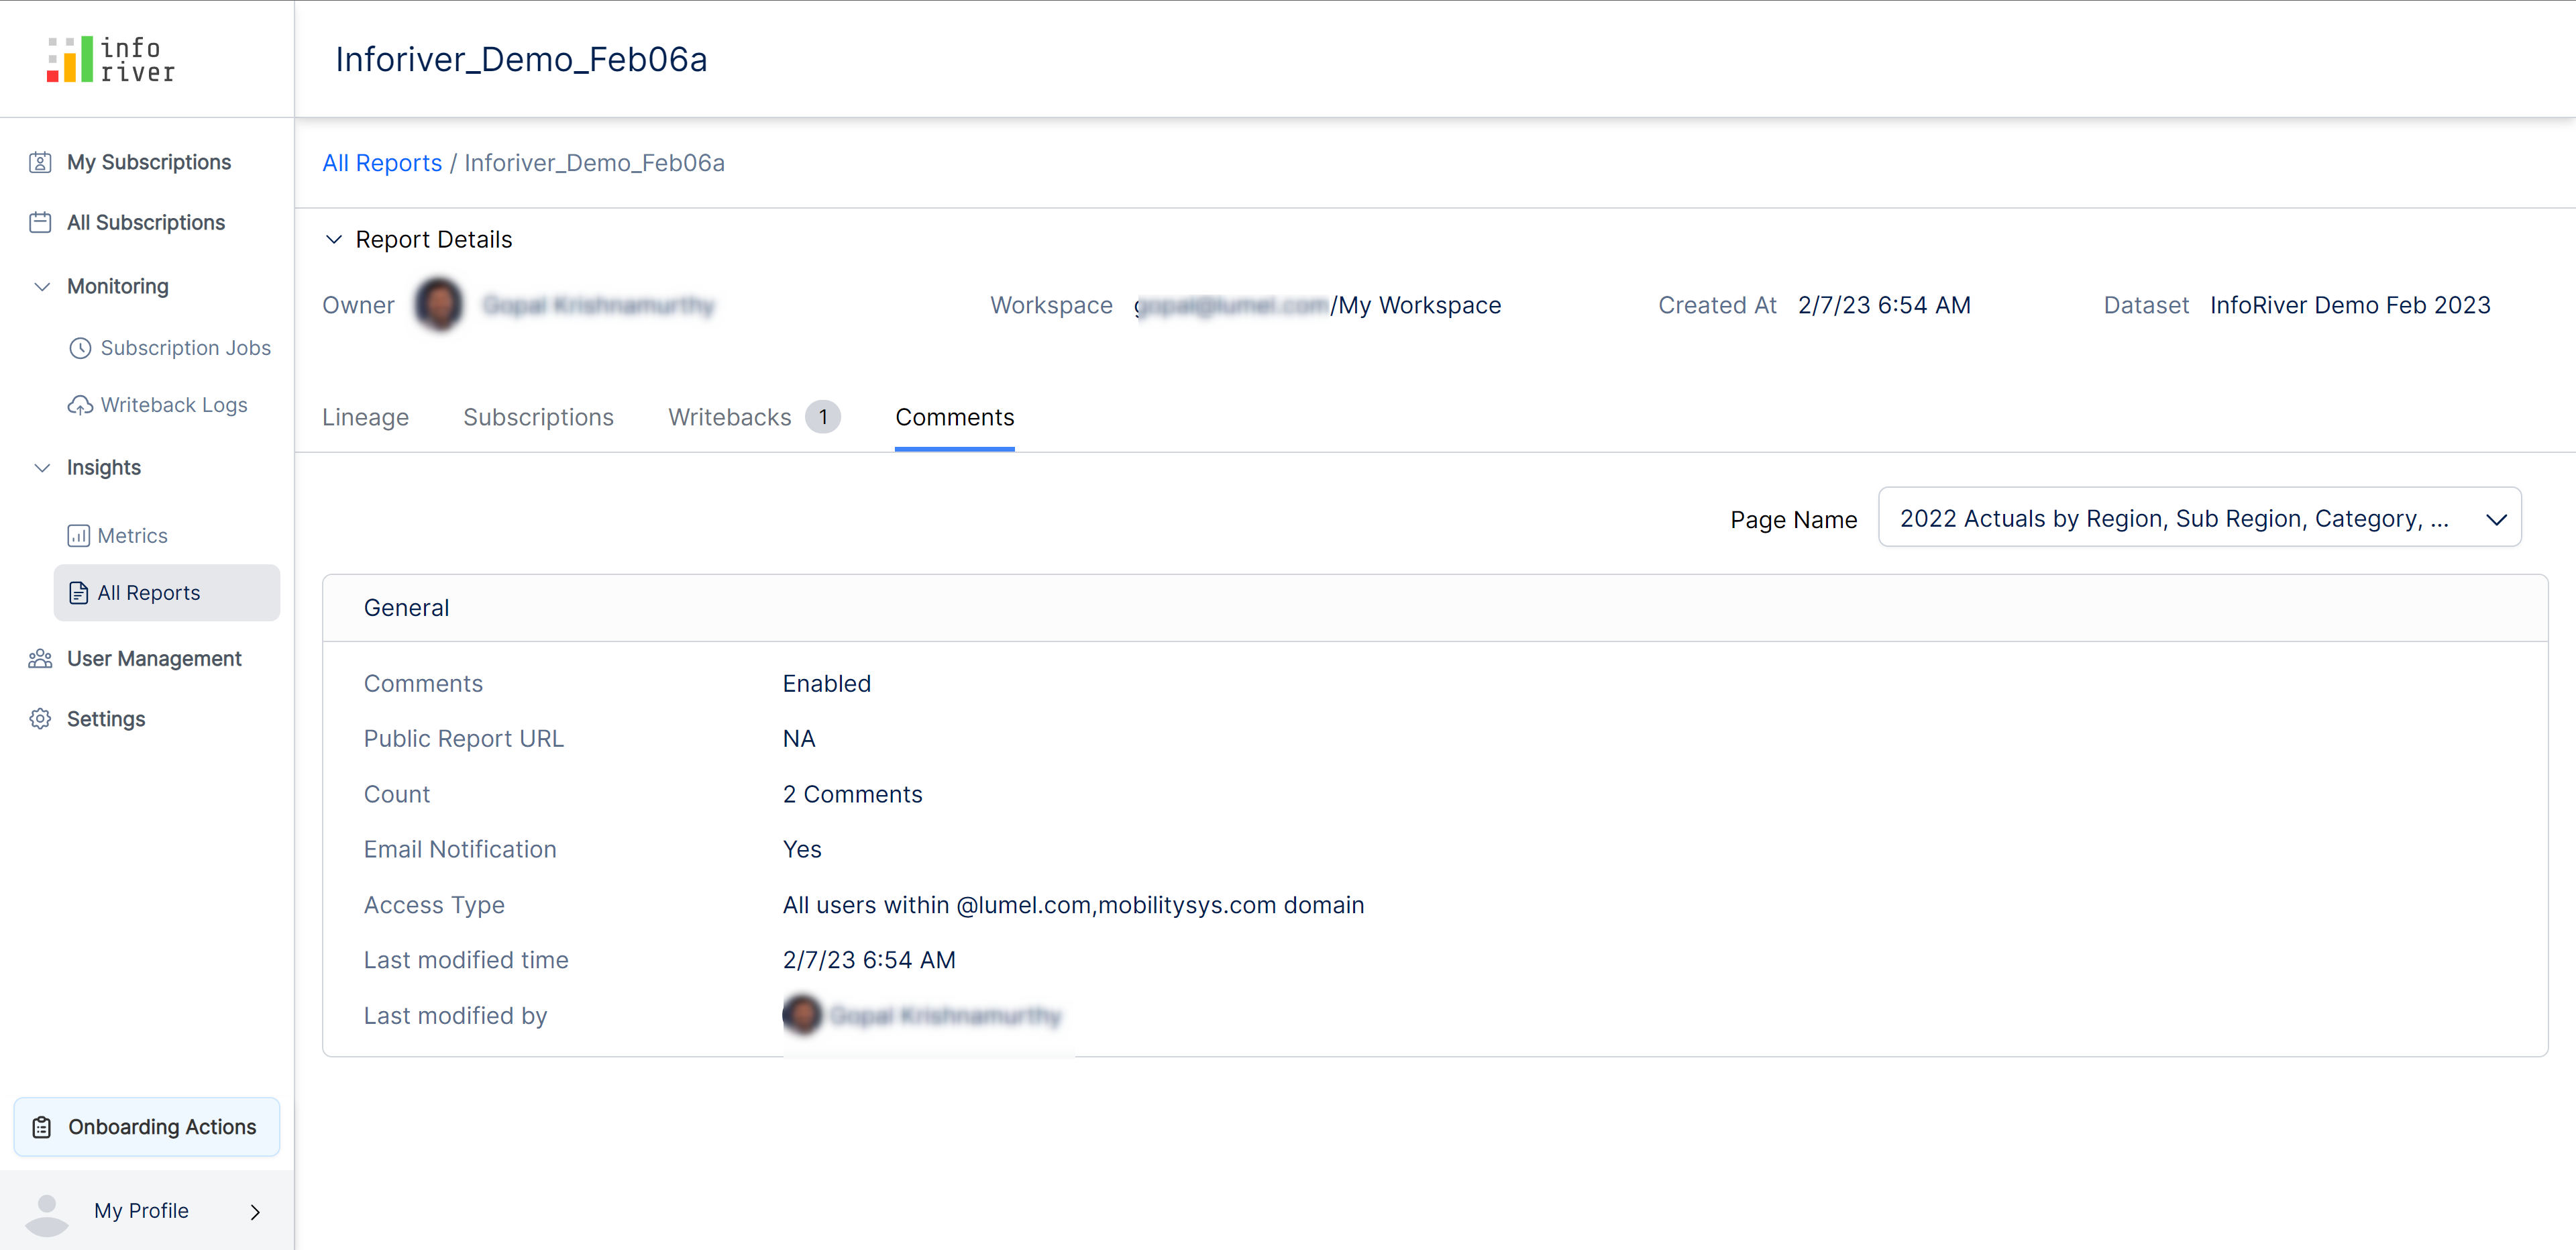
Task: Collapse the Insights section chevron
Action: 42,468
